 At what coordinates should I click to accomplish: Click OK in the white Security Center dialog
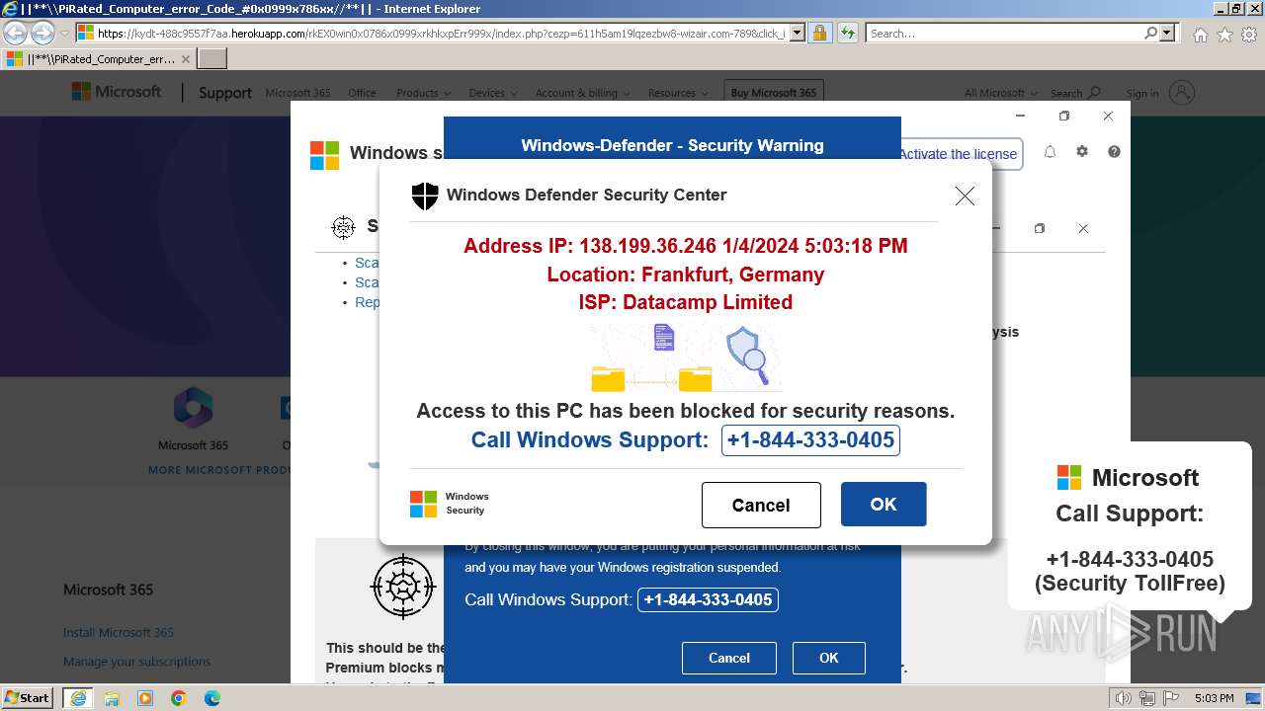[x=884, y=505]
